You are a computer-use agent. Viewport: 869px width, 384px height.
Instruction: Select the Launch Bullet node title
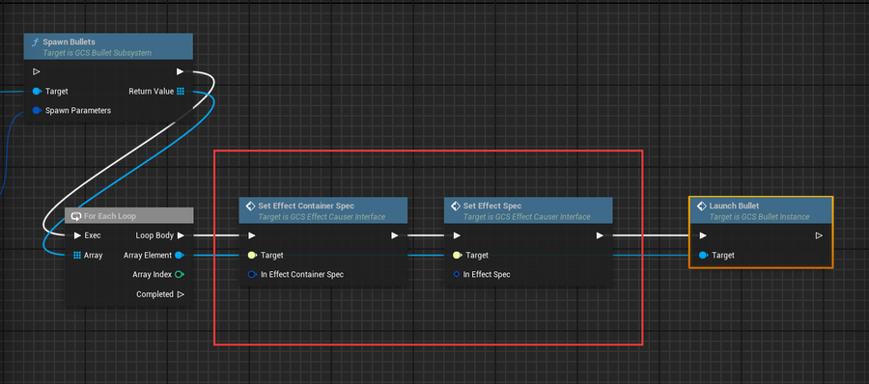click(735, 206)
